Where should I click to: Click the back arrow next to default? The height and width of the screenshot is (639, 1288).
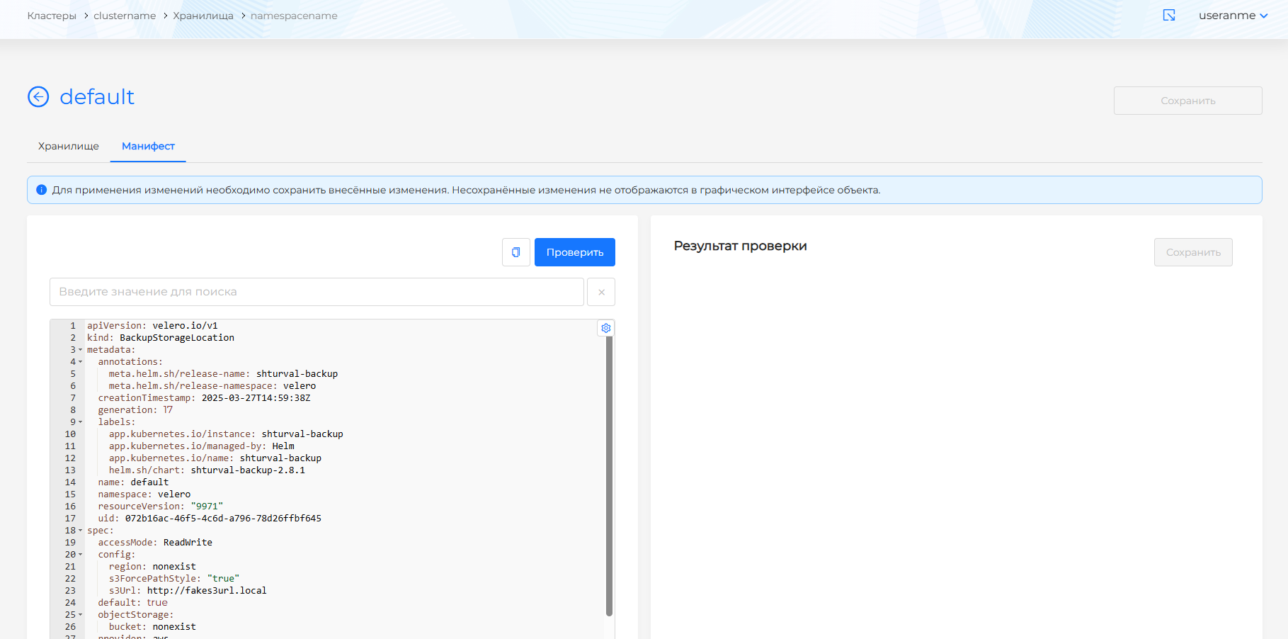point(38,96)
